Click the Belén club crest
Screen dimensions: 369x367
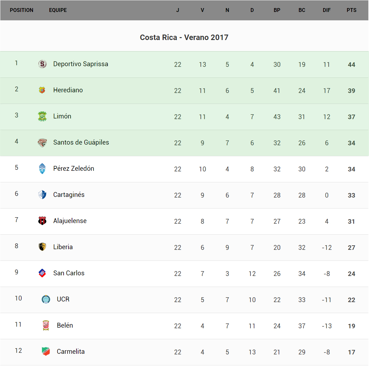pyautogui.click(x=46, y=325)
